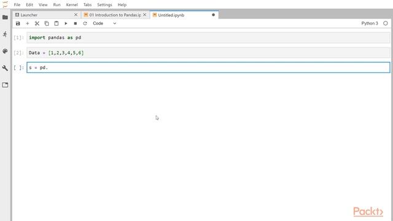Open the File Browser sidebar panel
The image size is (393, 221).
point(5,17)
